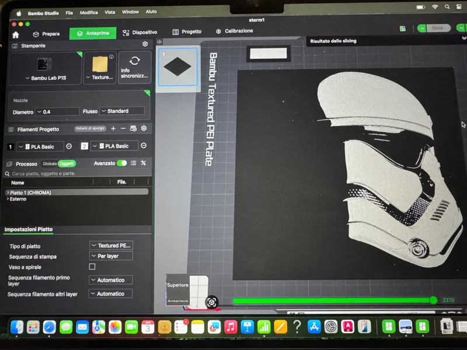Click the plate info icon on Texture card
This screenshot has height=350, width=467.
tap(111, 57)
